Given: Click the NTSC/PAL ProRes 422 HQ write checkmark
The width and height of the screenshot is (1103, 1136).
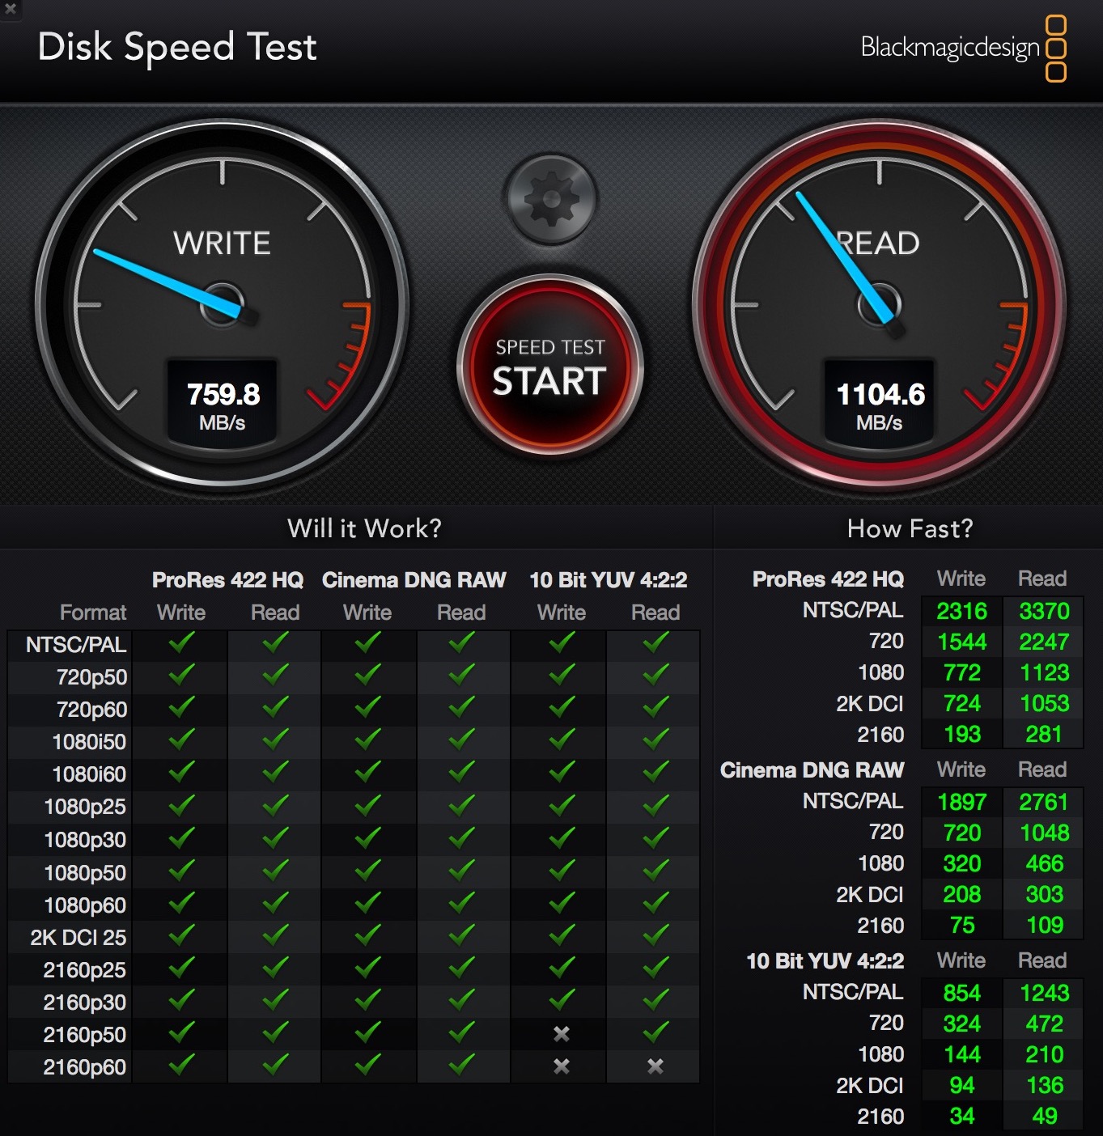Looking at the screenshot, I should click(x=181, y=642).
